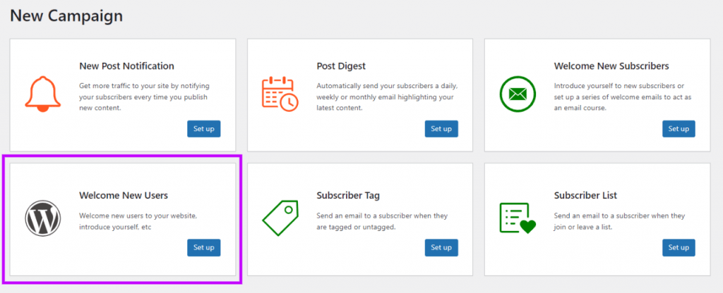Click the New Post Notification heading

pos(127,66)
